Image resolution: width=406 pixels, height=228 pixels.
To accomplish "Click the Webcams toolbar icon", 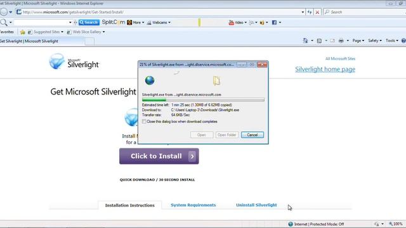I will click(149, 23).
